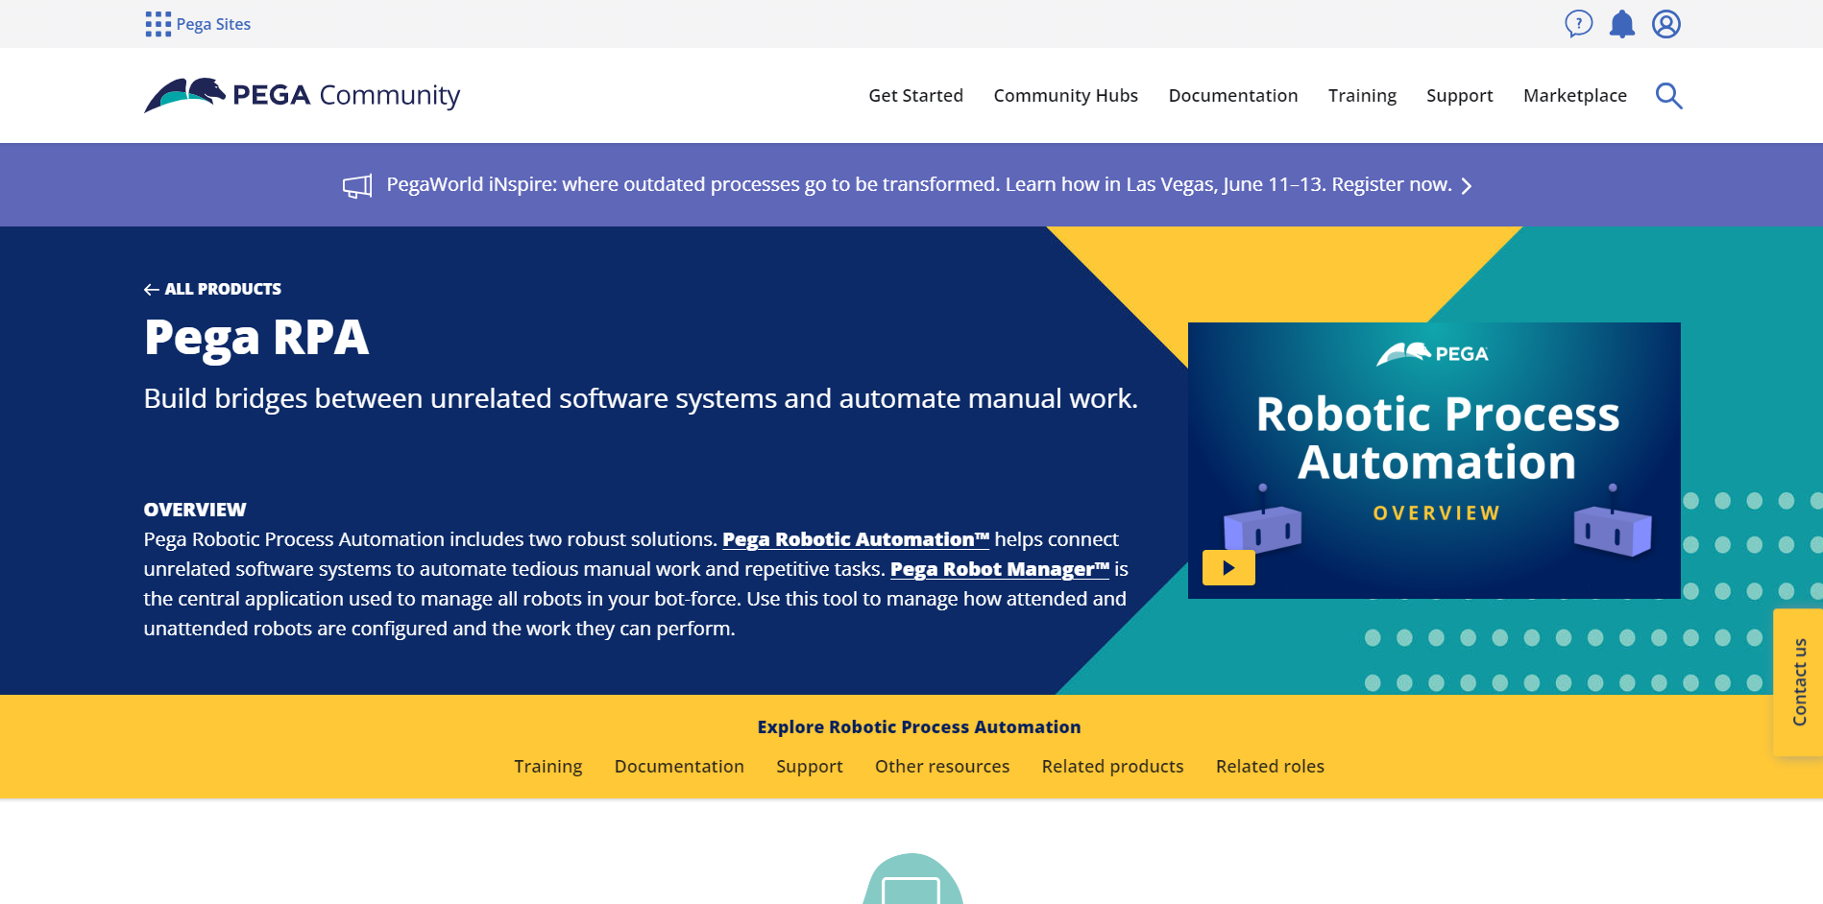Click the OVERVIEW section heading
The width and height of the screenshot is (1823, 904).
point(195,510)
